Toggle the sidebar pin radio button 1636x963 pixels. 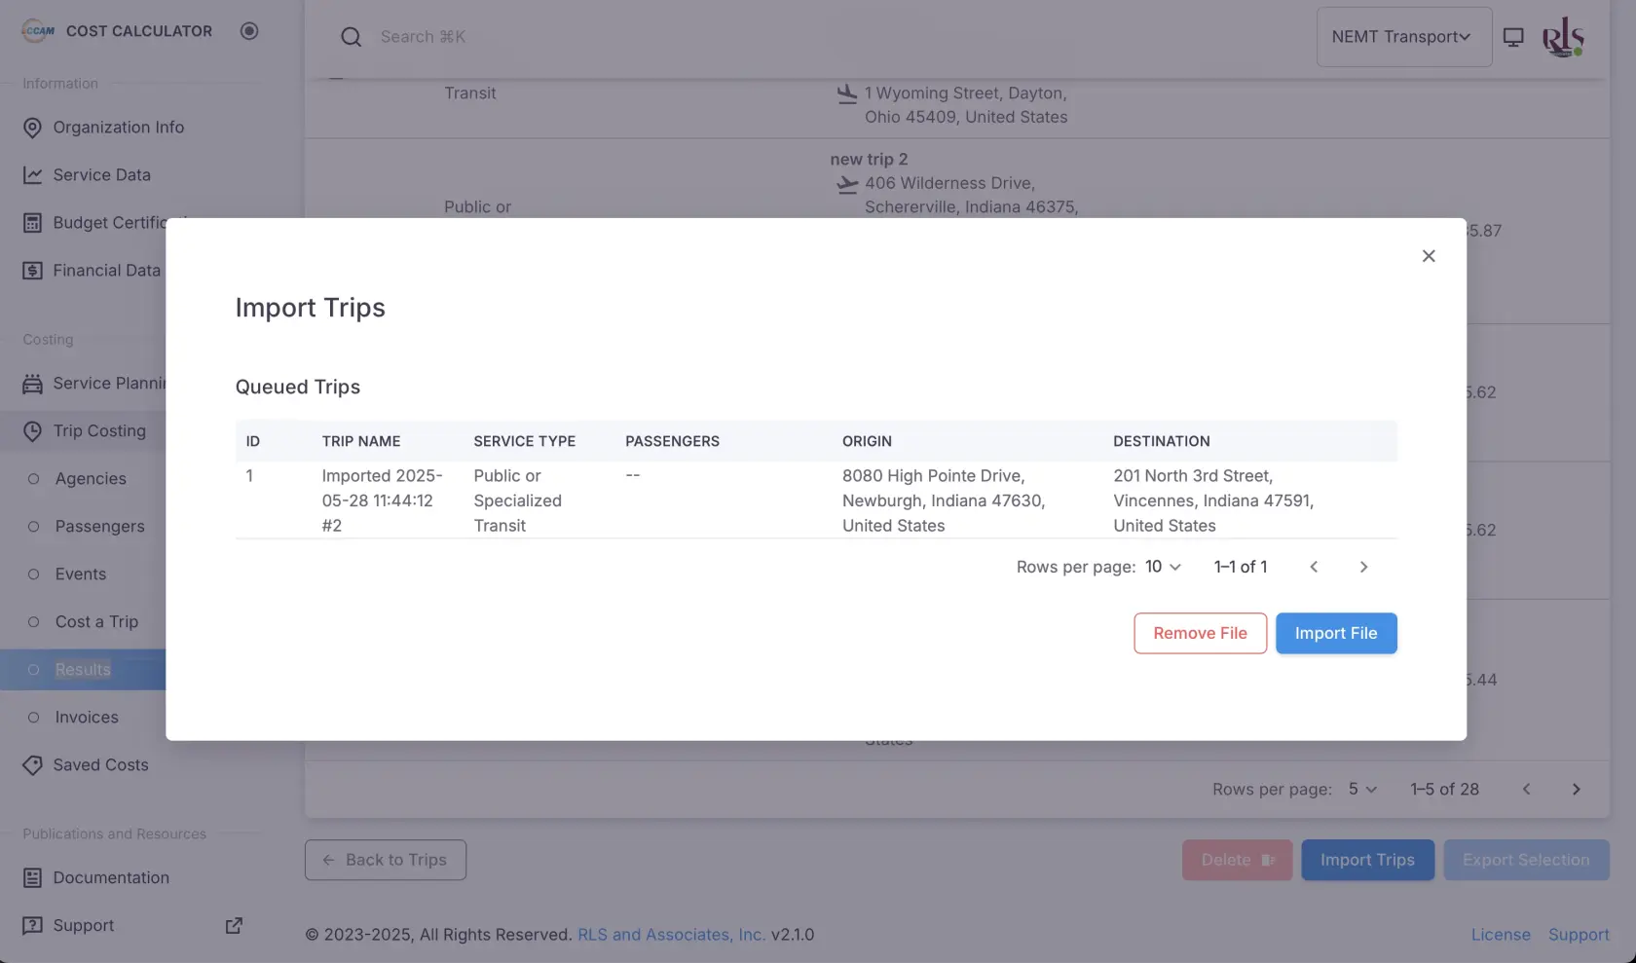(x=249, y=31)
